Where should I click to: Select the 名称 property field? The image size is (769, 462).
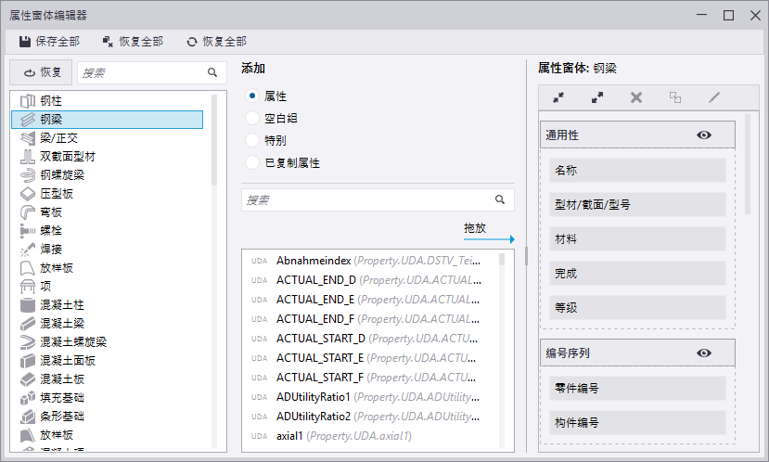click(x=637, y=170)
